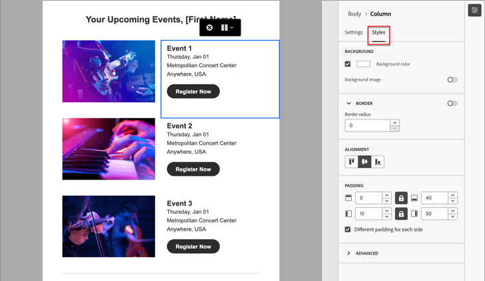This screenshot has height=281, width=485.
Task: Click the Body breadcrumb link
Action: [x=354, y=14]
